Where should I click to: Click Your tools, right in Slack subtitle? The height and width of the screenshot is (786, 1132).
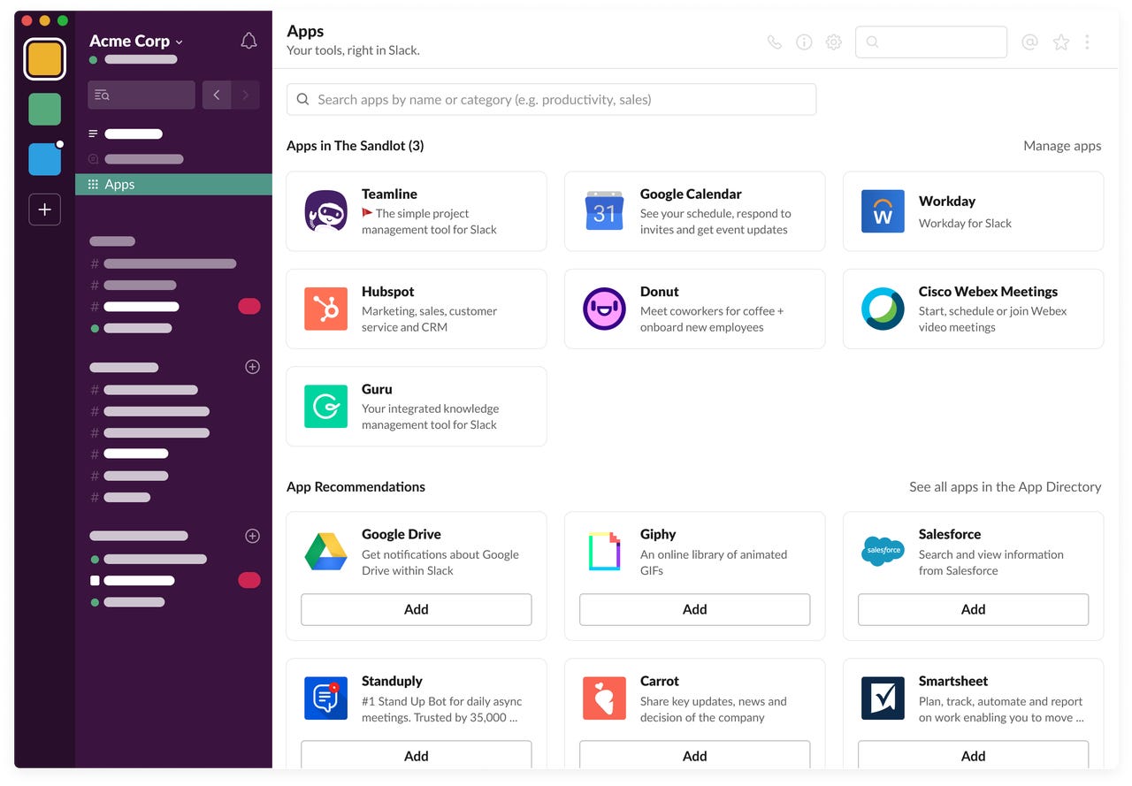(x=353, y=50)
